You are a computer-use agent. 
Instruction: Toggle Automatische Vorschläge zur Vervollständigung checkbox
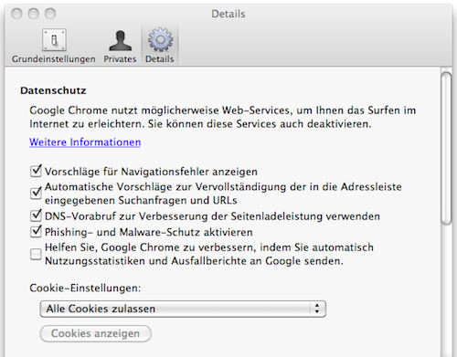coord(36,193)
